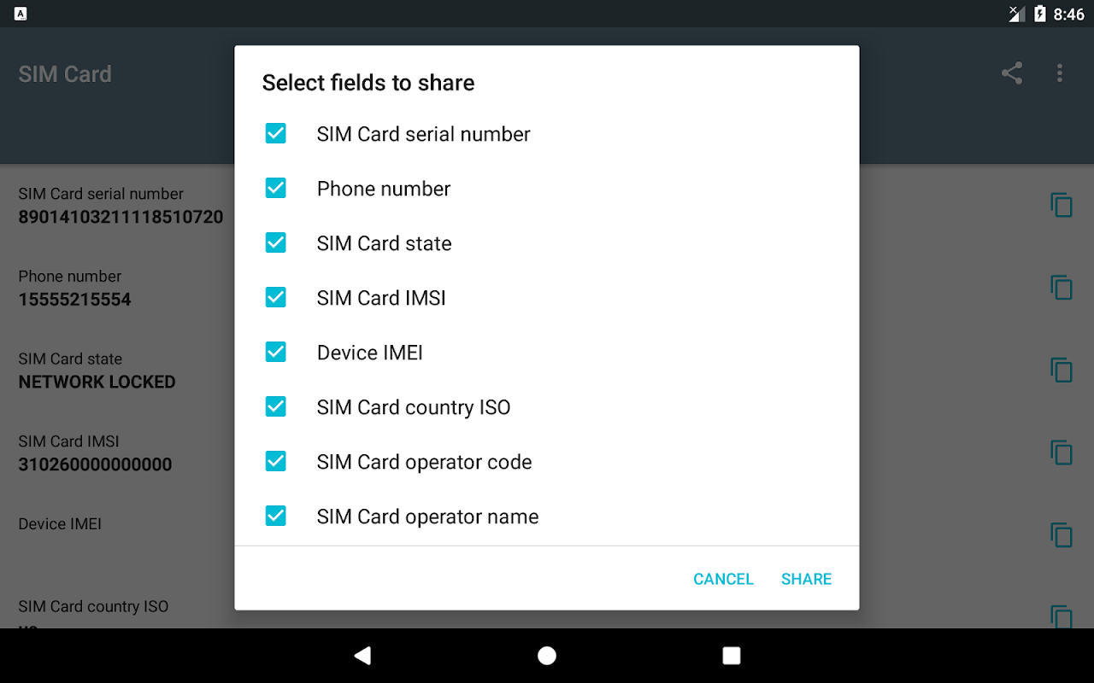Copy the SIM Card IMSI value
1094x683 pixels.
pyautogui.click(x=1061, y=452)
